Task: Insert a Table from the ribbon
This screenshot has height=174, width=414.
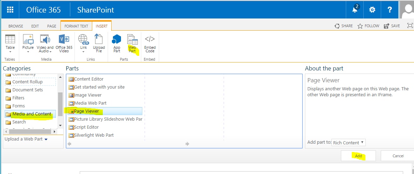Action: pos(10,44)
